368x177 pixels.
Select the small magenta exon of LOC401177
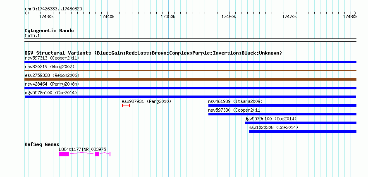97,154
